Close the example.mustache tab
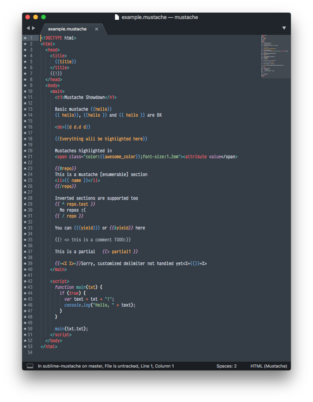 point(96,29)
